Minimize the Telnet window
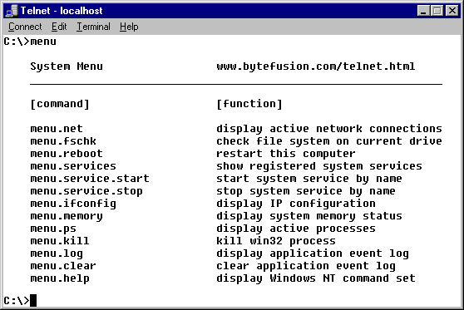Image resolution: width=464 pixels, height=310 pixels. pyautogui.click(x=423, y=11)
